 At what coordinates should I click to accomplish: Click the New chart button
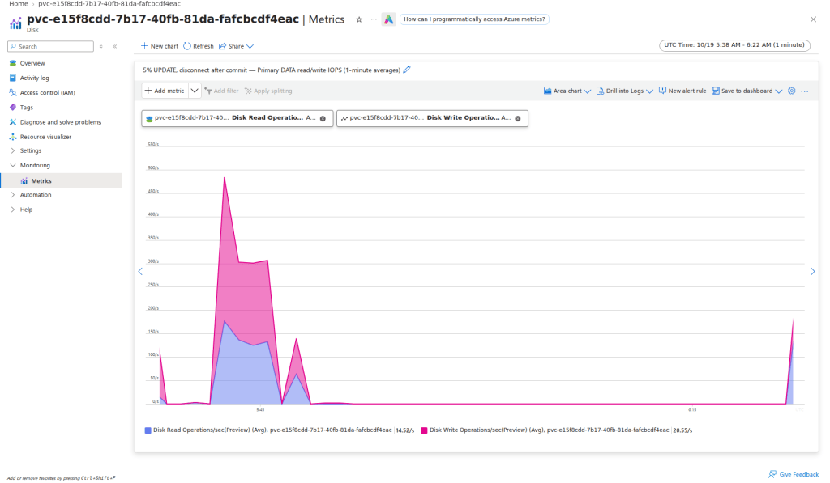[160, 46]
